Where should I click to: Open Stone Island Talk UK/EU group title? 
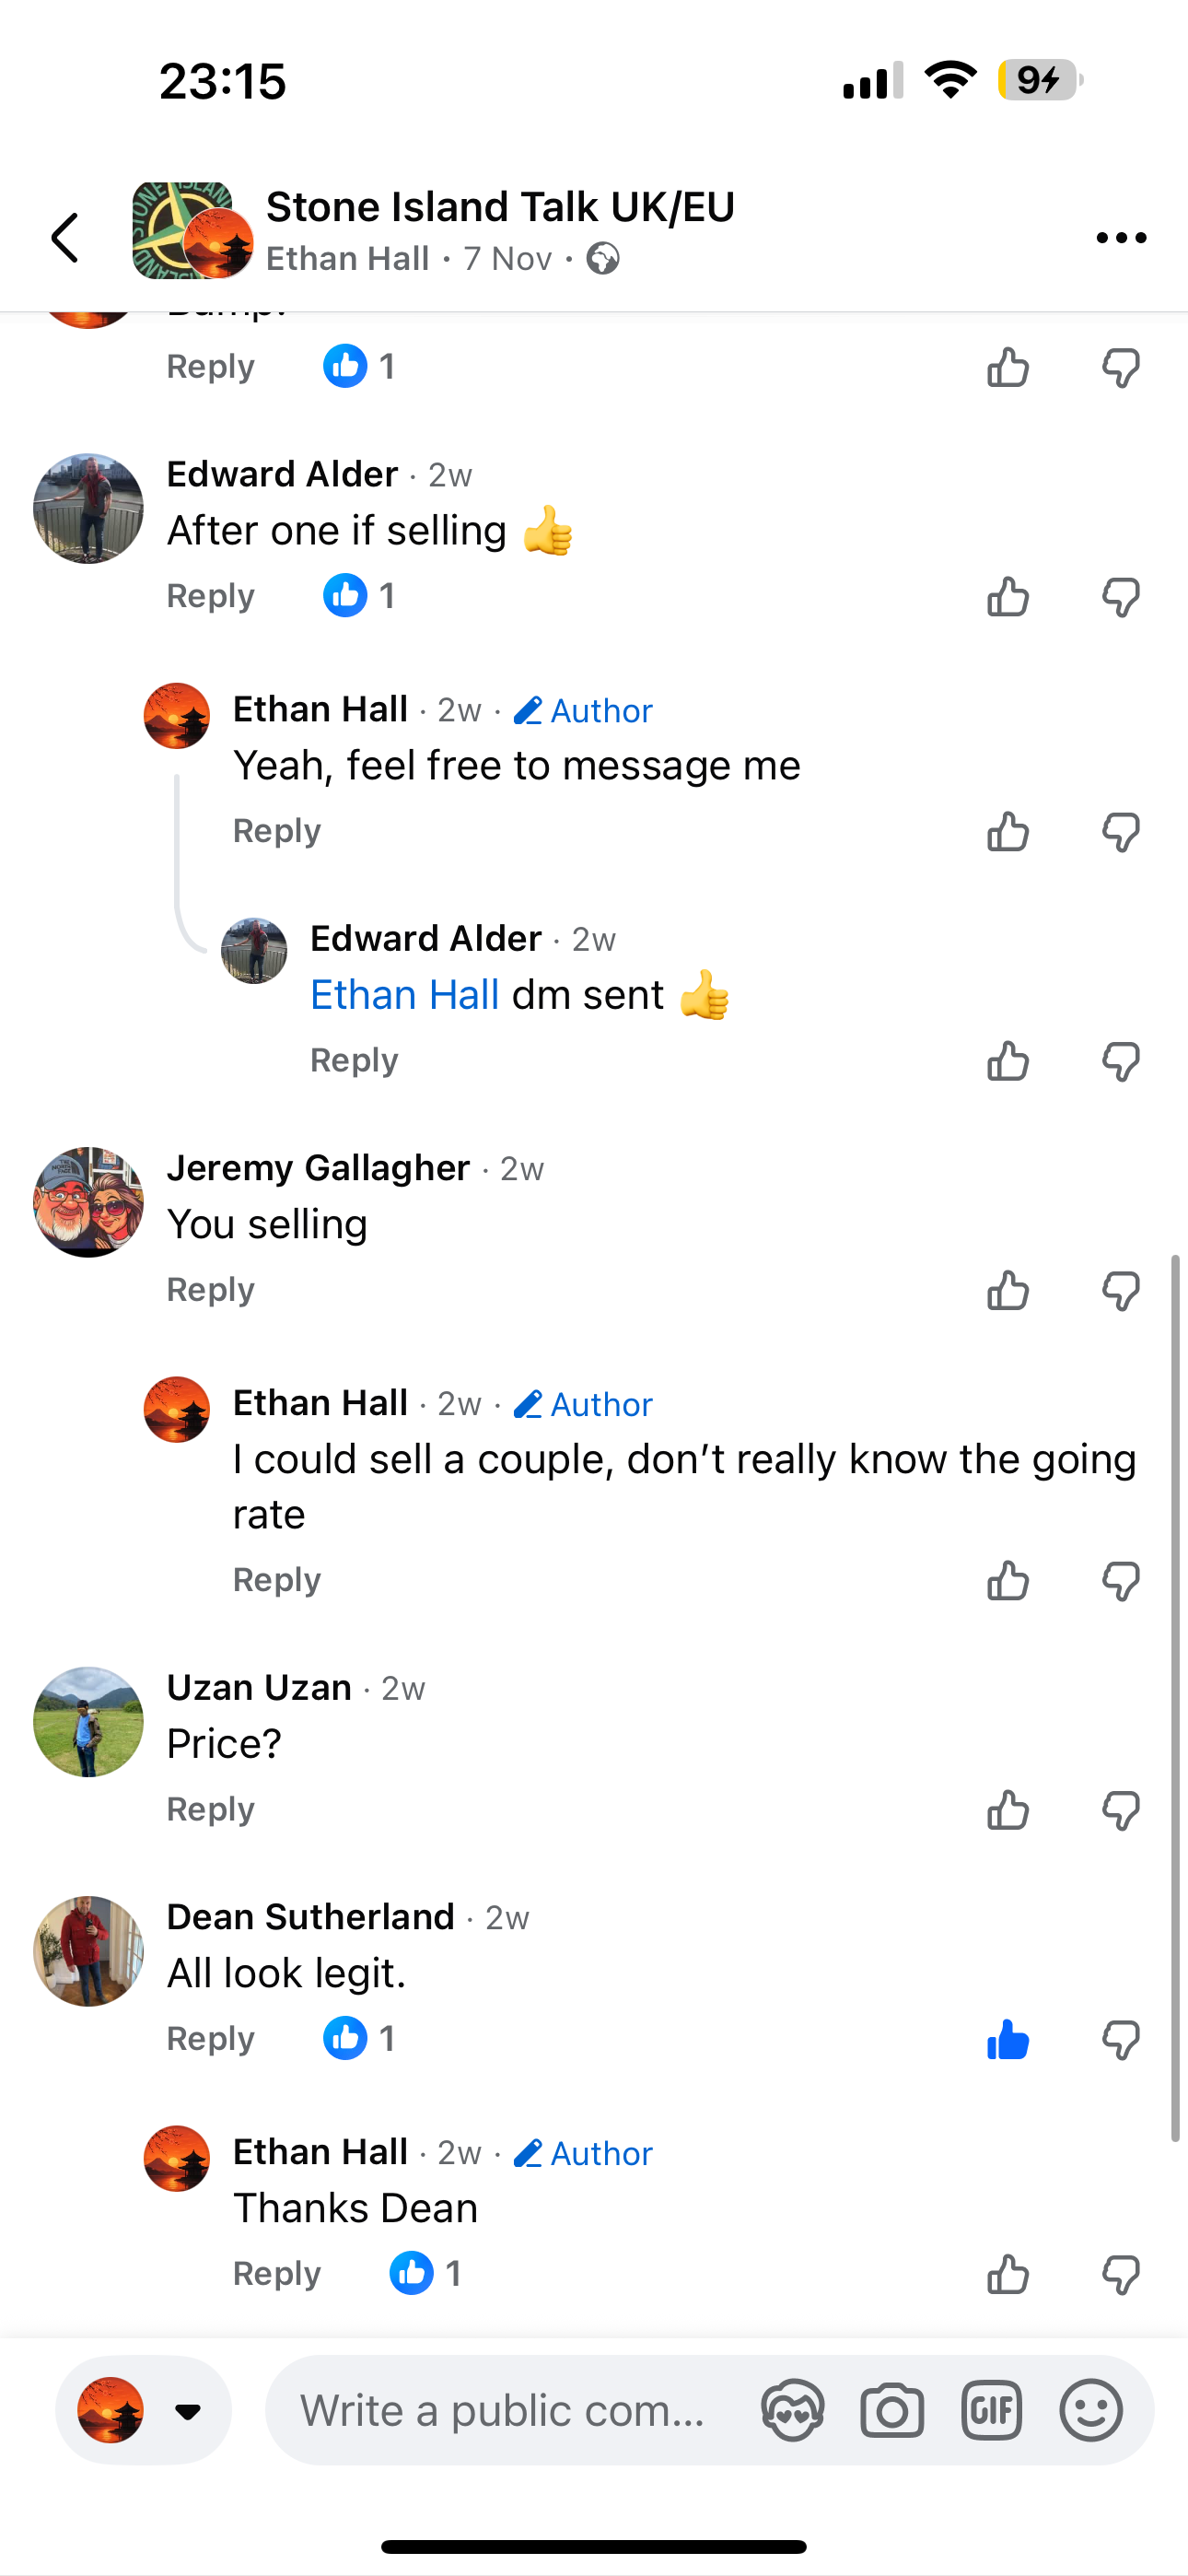click(500, 207)
